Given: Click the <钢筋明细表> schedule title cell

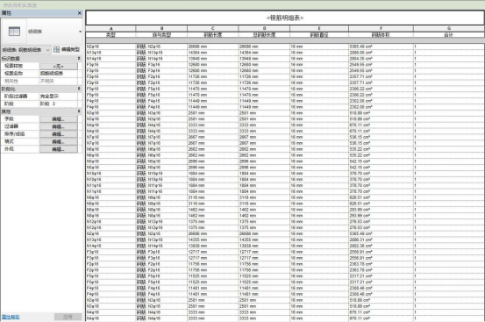Looking at the screenshot, I should click(285, 18).
